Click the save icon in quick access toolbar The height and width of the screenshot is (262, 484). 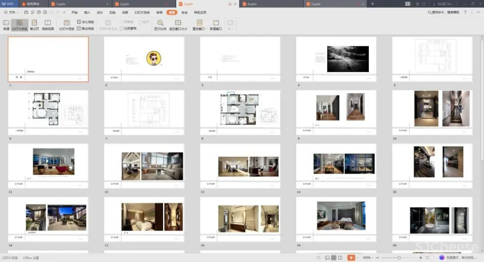(26, 12)
